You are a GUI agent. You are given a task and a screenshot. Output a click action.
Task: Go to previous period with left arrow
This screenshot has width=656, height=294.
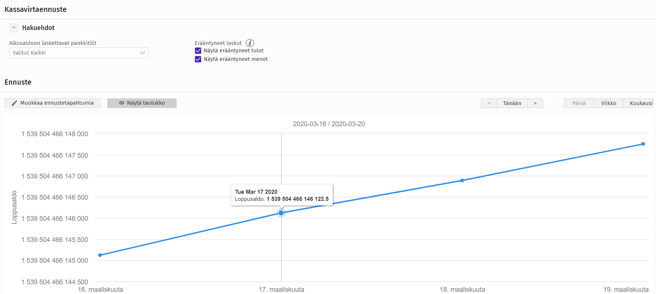point(489,103)
